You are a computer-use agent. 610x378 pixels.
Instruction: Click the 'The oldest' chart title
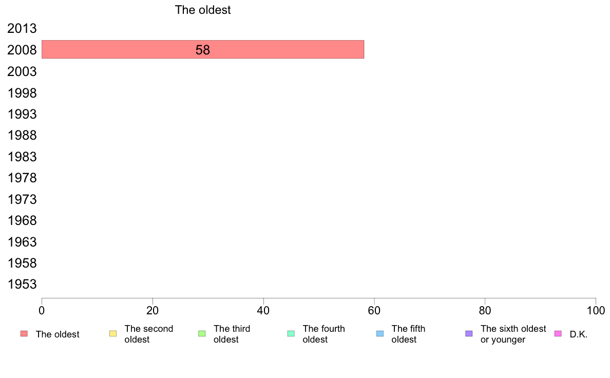203,10
